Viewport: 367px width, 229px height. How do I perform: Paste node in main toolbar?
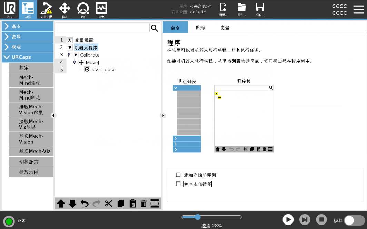tap(132, 204)
